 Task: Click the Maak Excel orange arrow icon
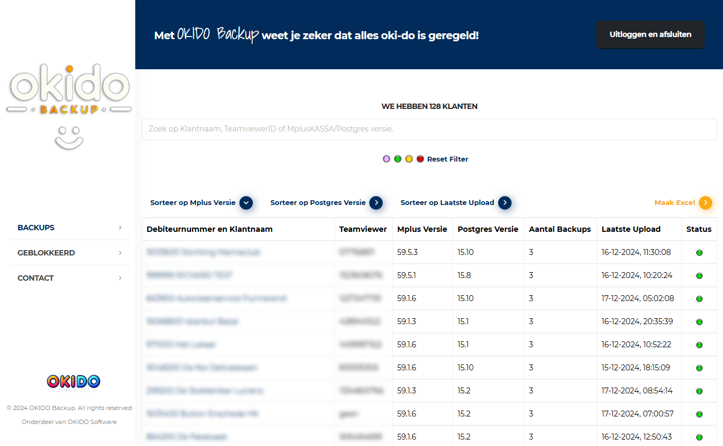click(705, 203)
